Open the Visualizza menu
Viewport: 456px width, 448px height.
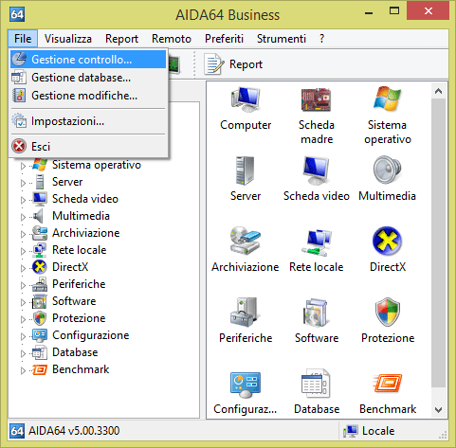pos(68,39)
